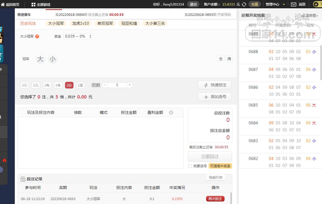Viewport: 322px width, 204px height.
Task: Click username fxnq5201314 in header
Action: click(x=173, y=4)
